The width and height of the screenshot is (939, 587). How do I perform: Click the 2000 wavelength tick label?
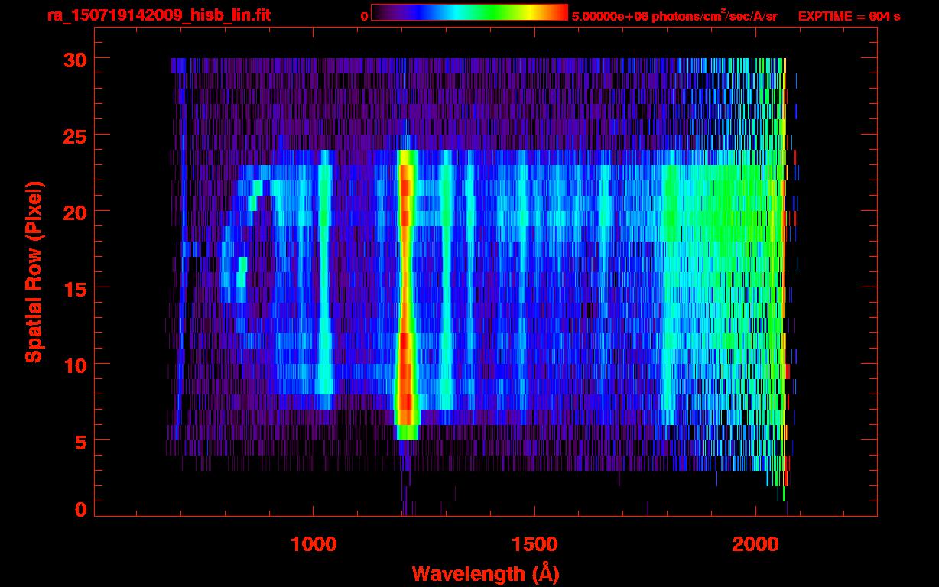click(x=755, y=543)
